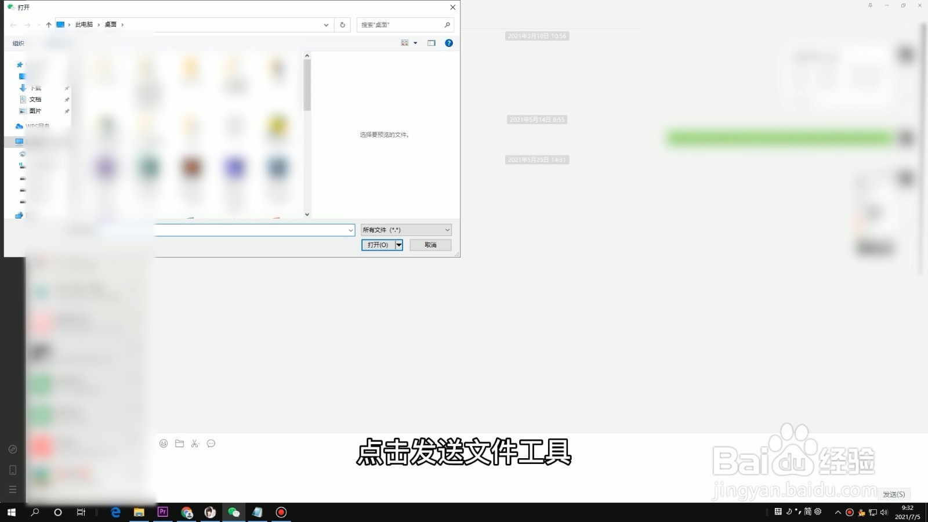Click the chevron after 桌面 in breadcrumb
This screenshot has height=522, width=928.
tap(122, 25)
